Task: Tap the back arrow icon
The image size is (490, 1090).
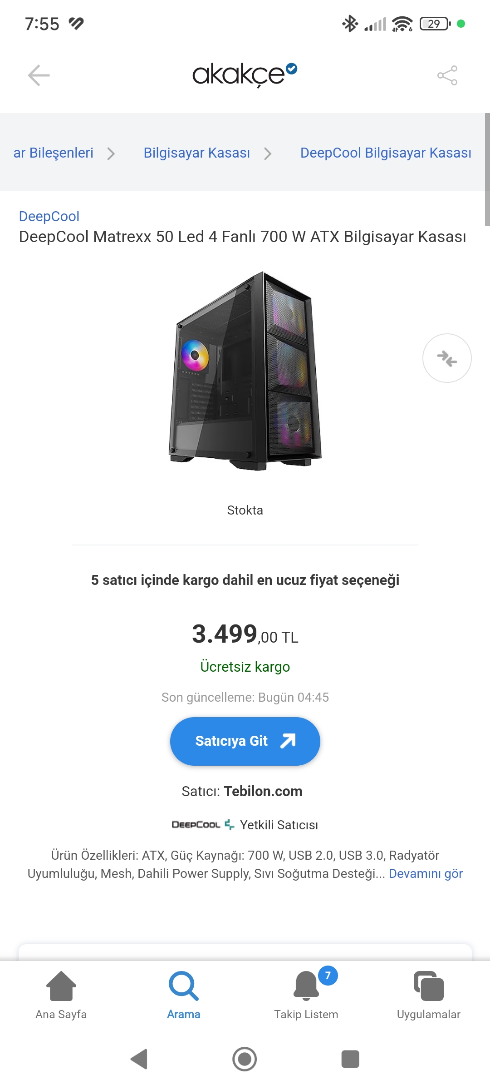Action: point(39,75)
